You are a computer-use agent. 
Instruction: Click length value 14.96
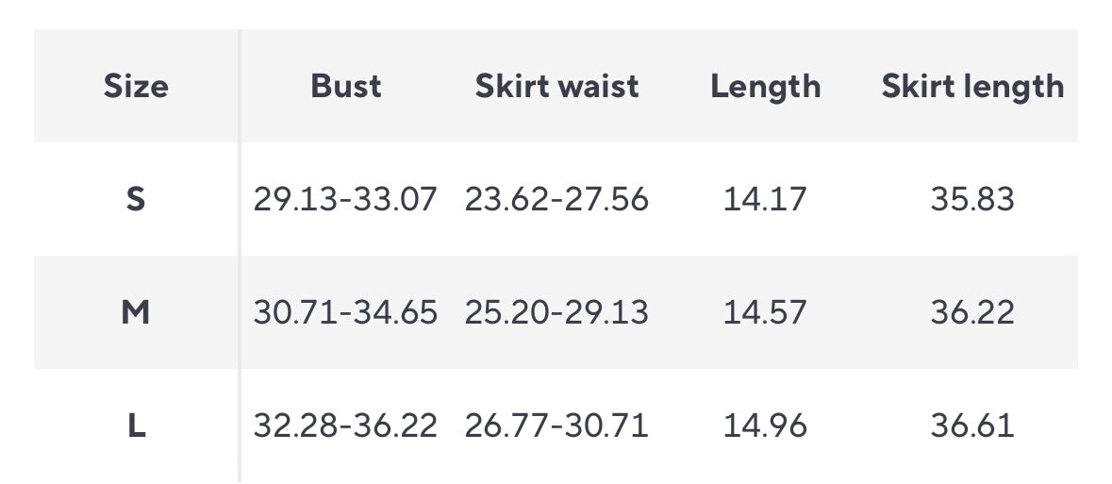point(765,426)
